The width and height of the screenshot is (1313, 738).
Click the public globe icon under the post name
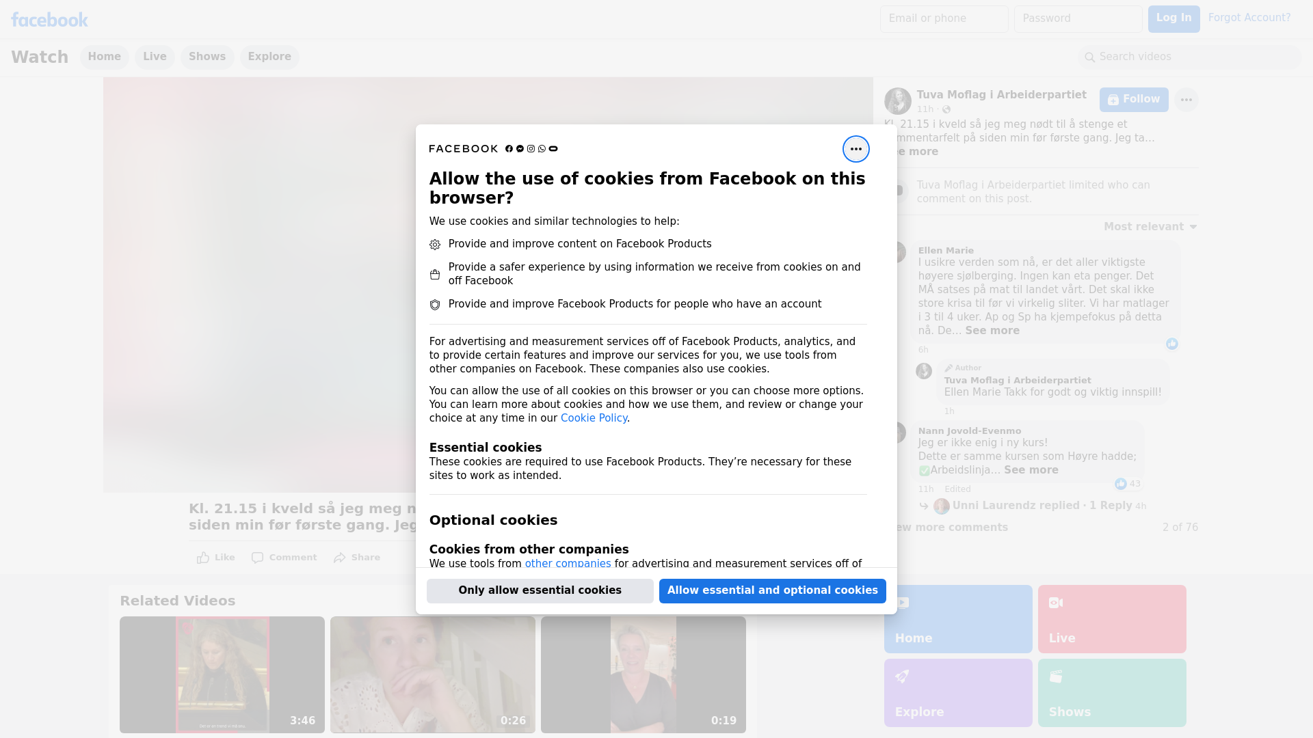(x=946, y=109)
